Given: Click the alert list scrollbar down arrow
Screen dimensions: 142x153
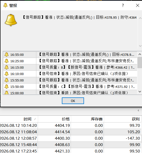Looking at the screenshot, I should [140, 91].
